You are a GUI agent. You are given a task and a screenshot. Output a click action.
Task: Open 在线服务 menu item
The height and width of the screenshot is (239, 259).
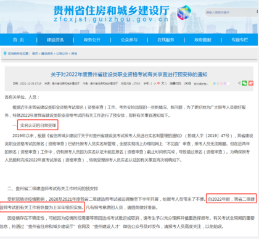tap(166, 40)
